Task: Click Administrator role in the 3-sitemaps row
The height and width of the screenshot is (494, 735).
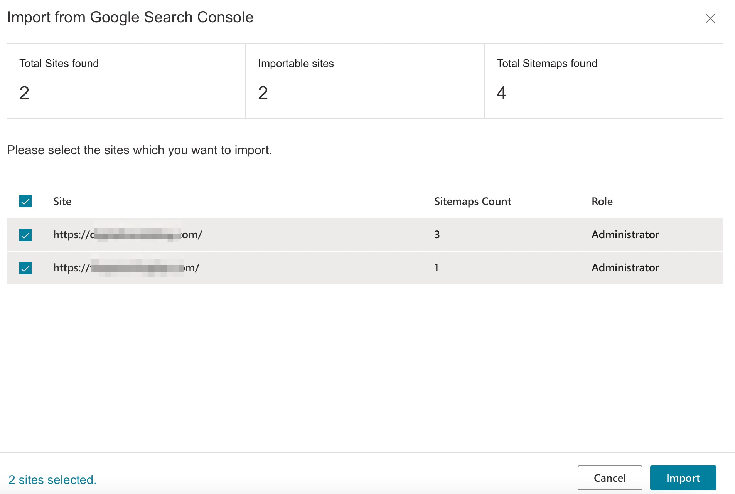Action: point(625,234)
